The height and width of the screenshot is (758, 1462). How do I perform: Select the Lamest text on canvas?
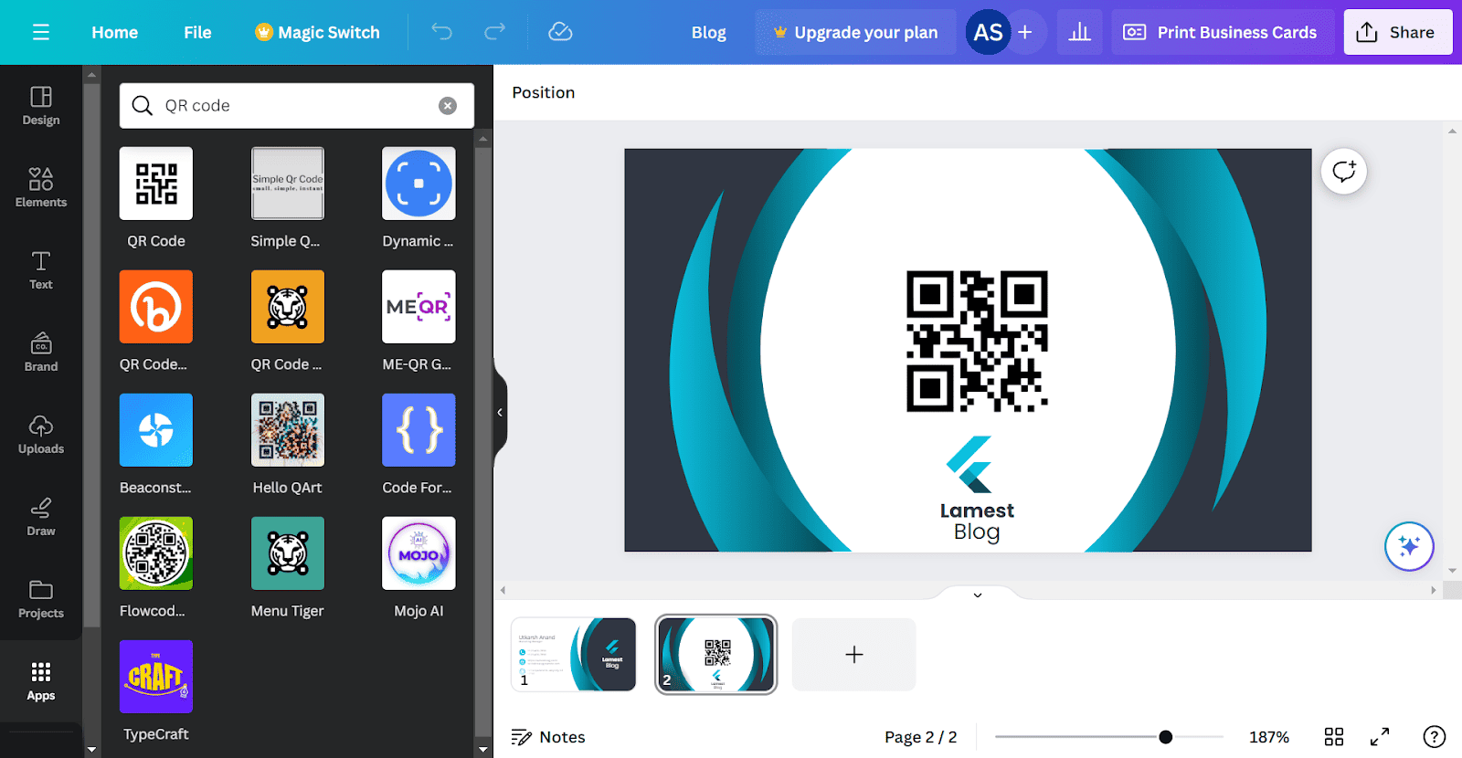[977, 511]
